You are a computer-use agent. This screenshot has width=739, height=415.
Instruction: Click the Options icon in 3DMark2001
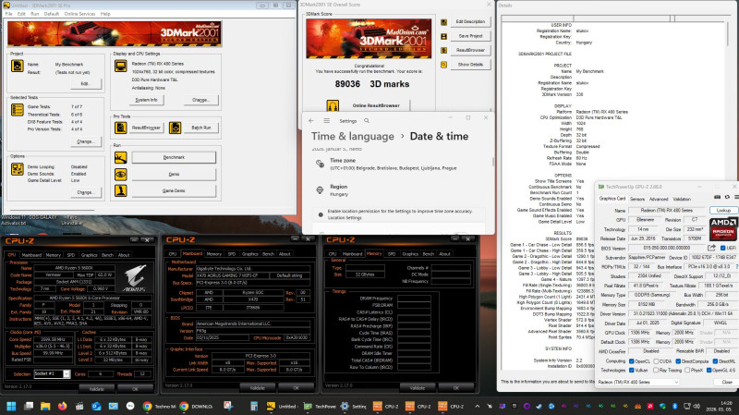(18, 169)
